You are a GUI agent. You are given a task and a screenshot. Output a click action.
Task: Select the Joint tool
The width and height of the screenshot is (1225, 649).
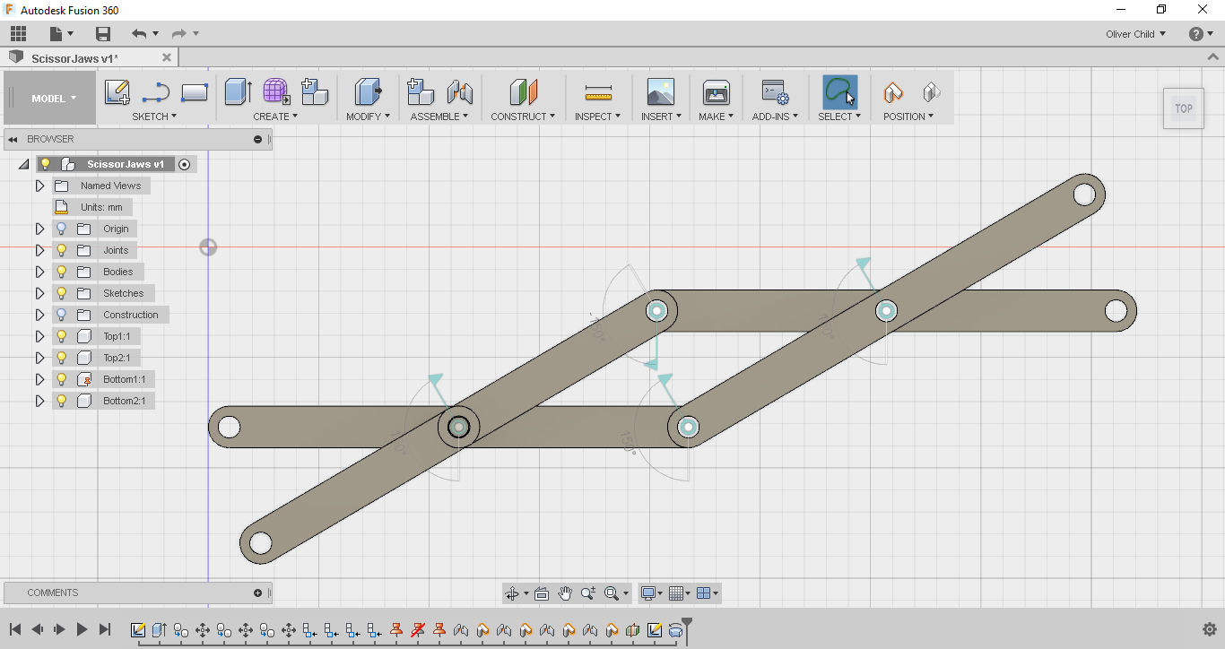(x=460, y=92)
